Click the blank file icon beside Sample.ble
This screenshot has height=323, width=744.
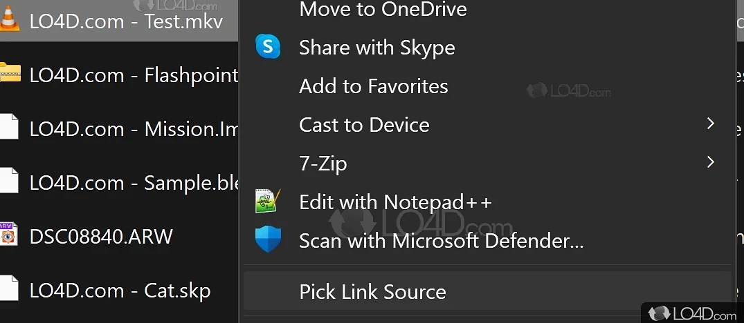click(x=8, y=182)
